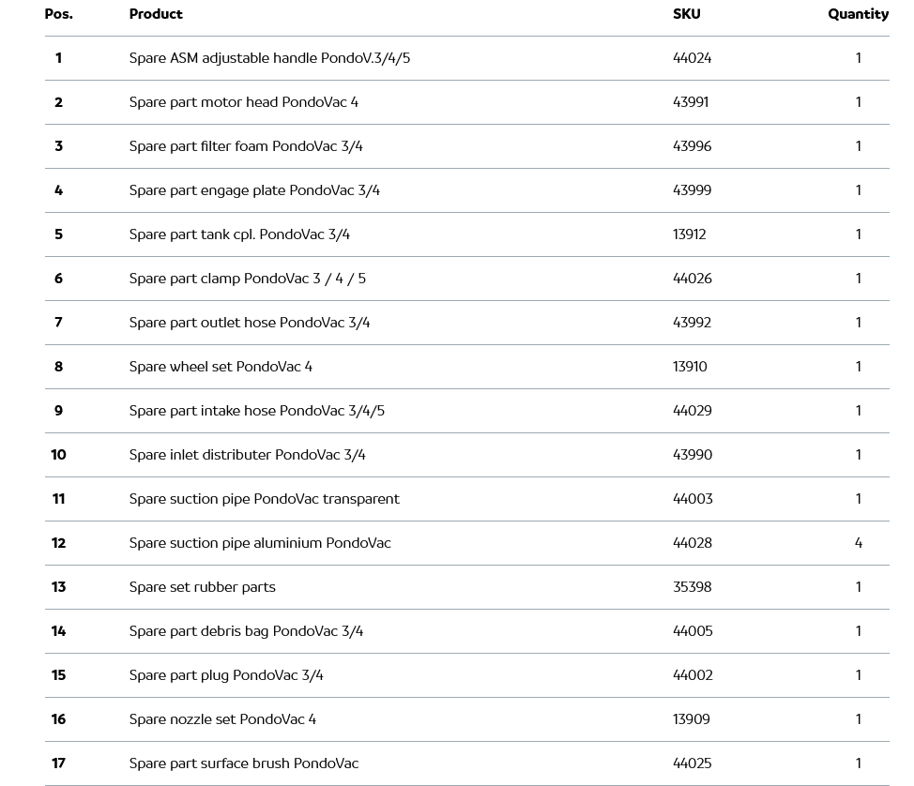
Task: Open Spare ASM adjustable handle product
Action: click(x=269, y=58)
